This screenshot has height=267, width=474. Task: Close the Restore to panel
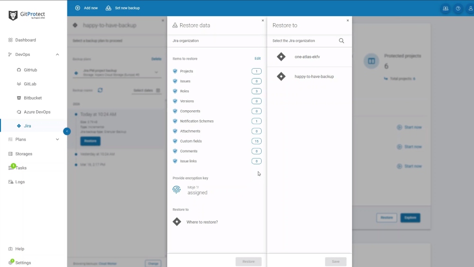347,20
